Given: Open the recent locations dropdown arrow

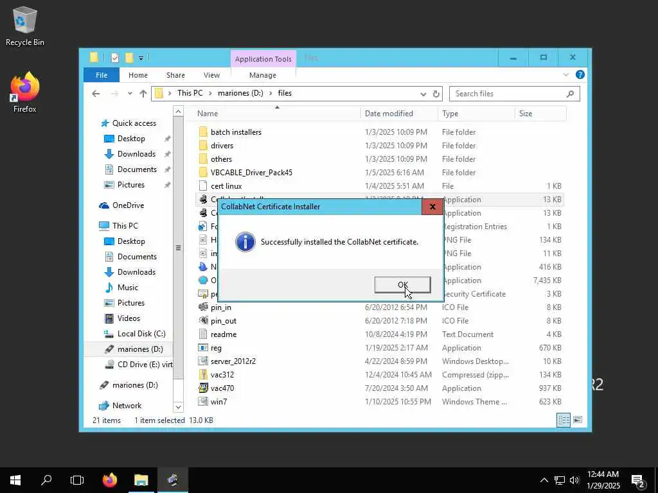Looking at the screenshot, I should pos(130,94).
